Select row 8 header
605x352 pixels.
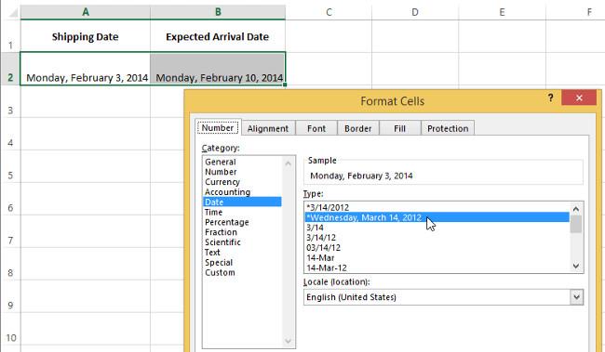(10, 264)
